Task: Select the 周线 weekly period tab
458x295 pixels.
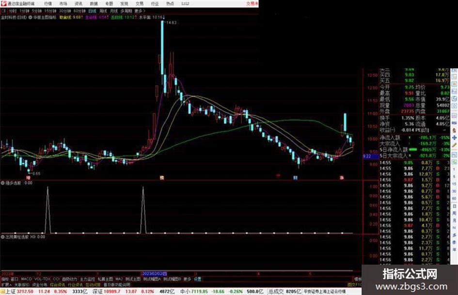Action: tap(103, 11)
